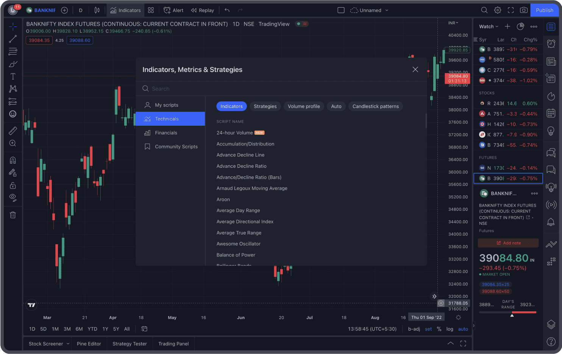
Task: Select the text annotation tool
Action: coord(13,76)
